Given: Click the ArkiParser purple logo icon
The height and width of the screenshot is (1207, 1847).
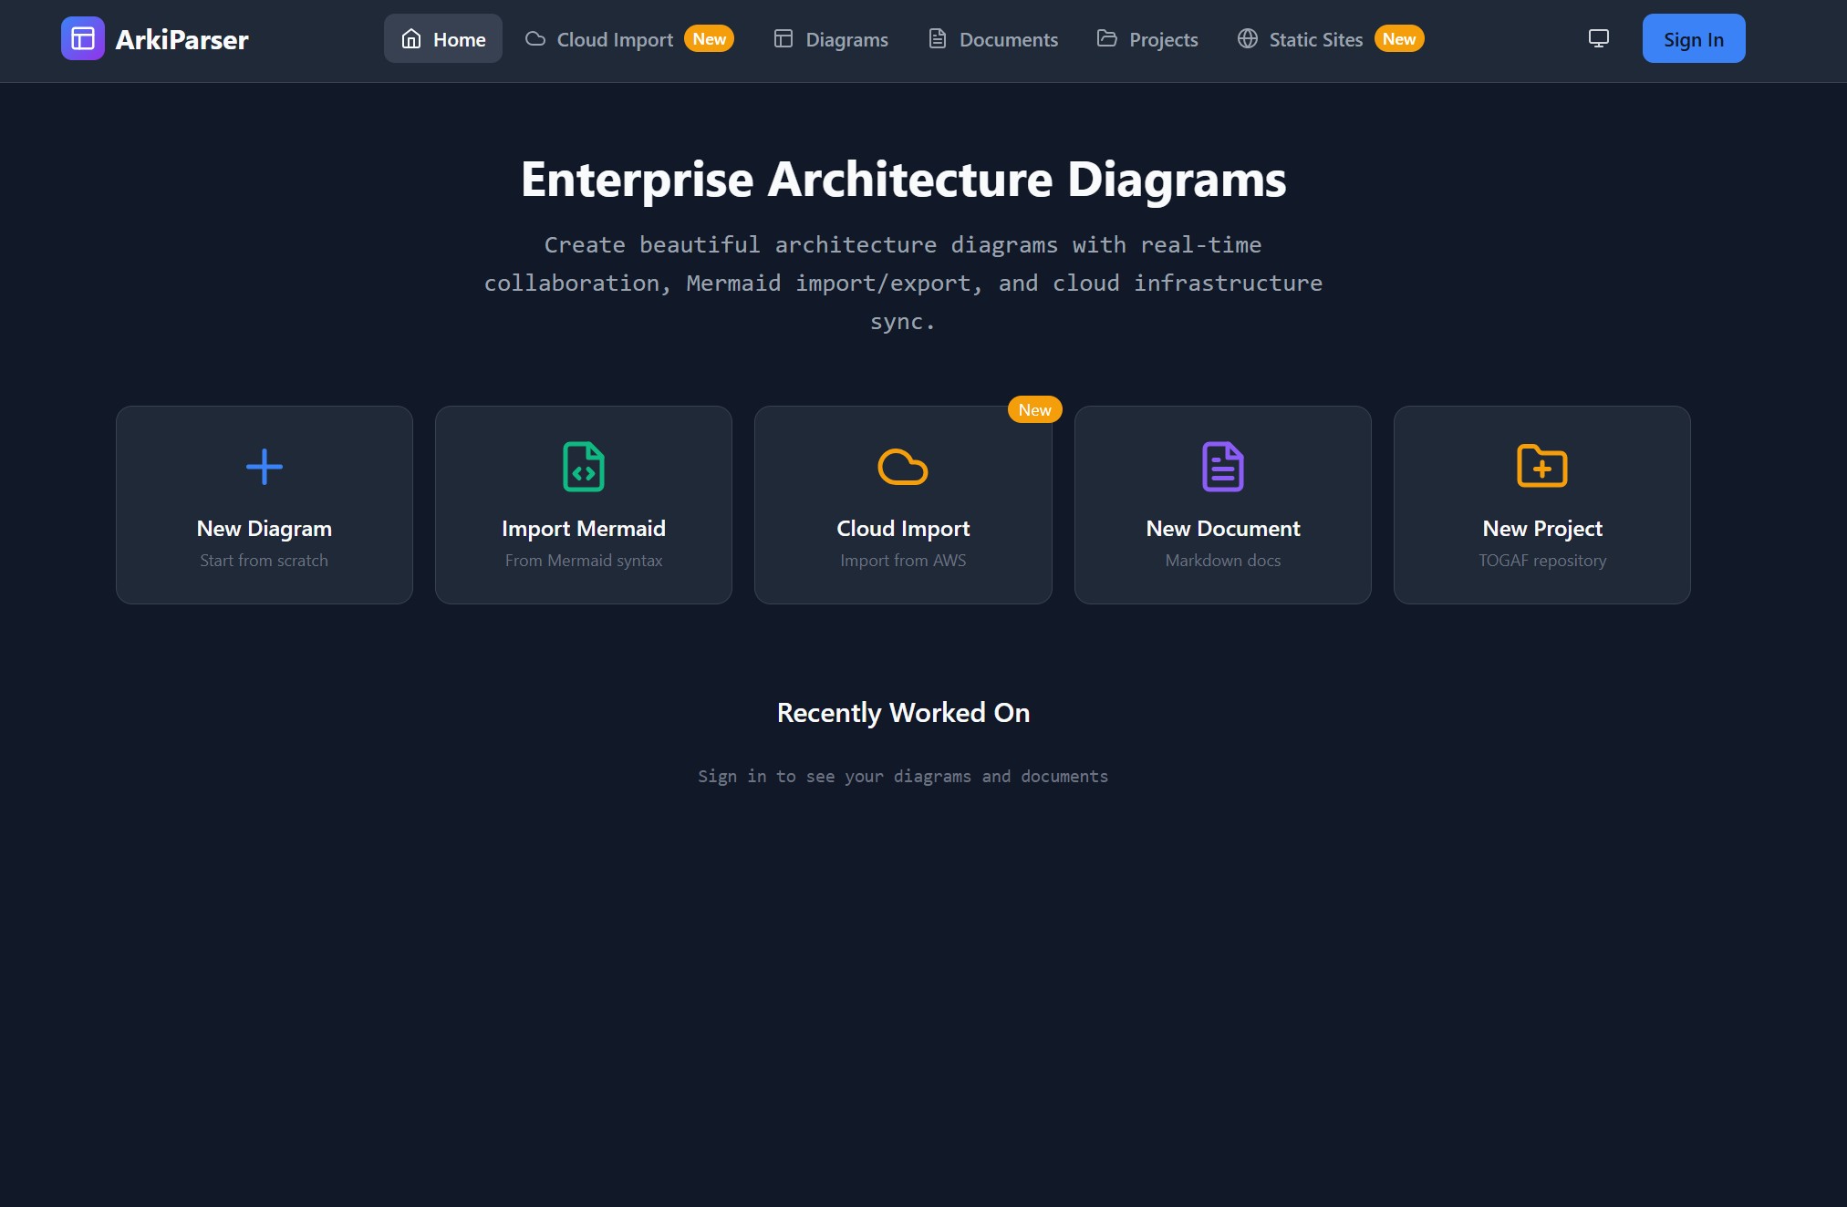Looking at the screenshot, I should 82,39.
